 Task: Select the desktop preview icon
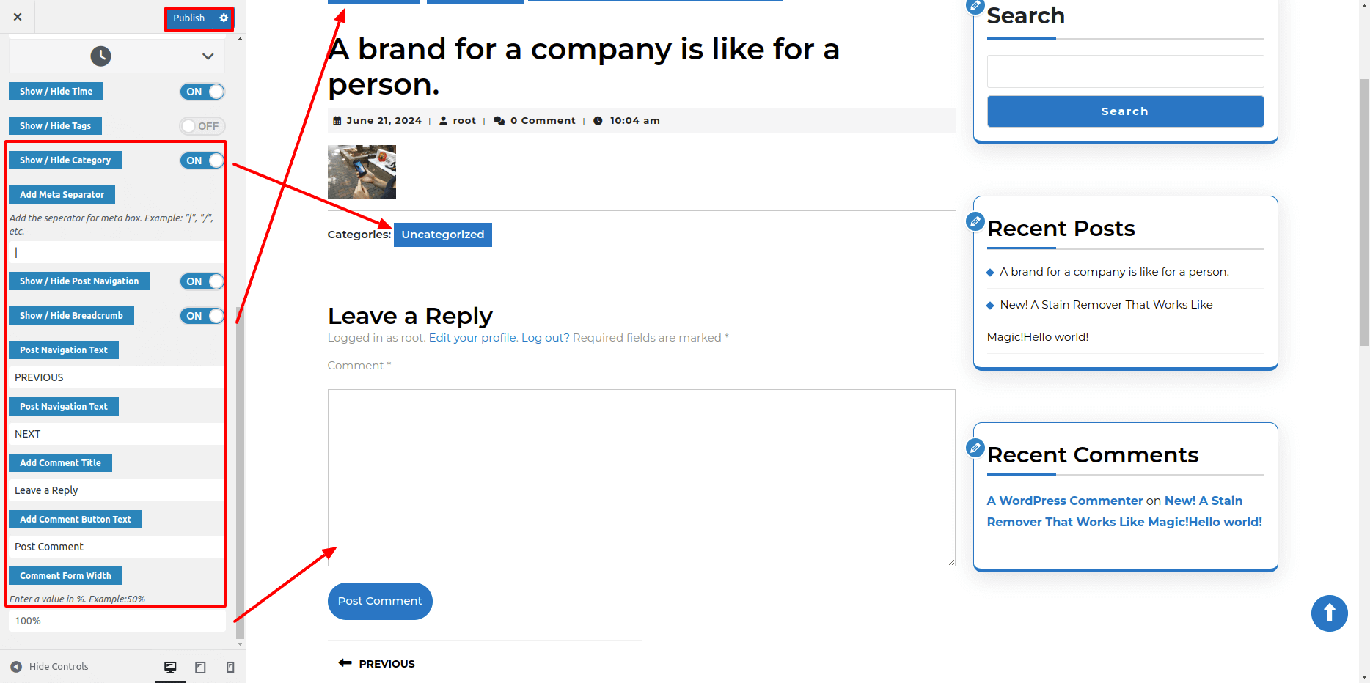(170, 667)
